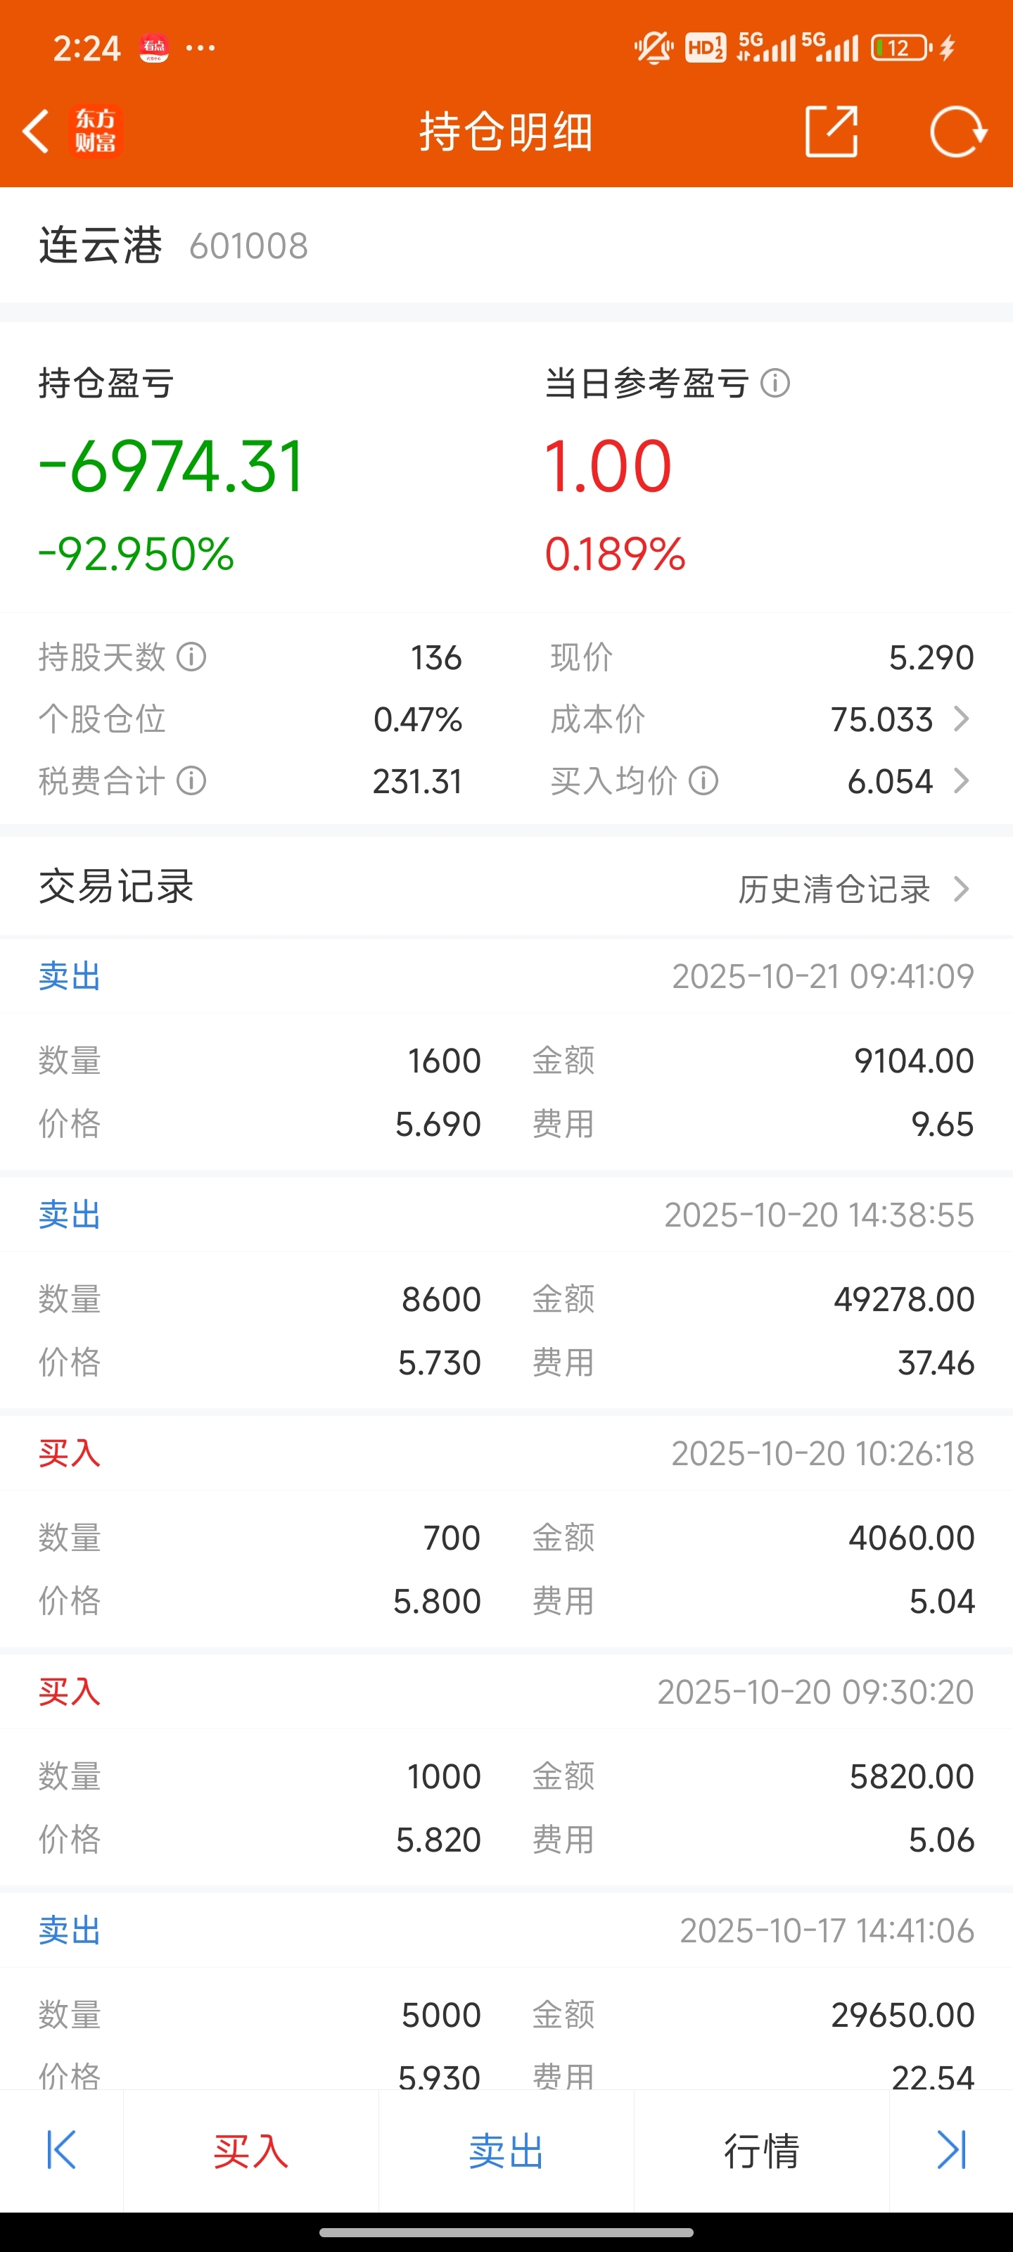Show info for 当日参考盈亏
Image resolution: width=1013 pixels, height=2252 pixels.
point(775,383)
